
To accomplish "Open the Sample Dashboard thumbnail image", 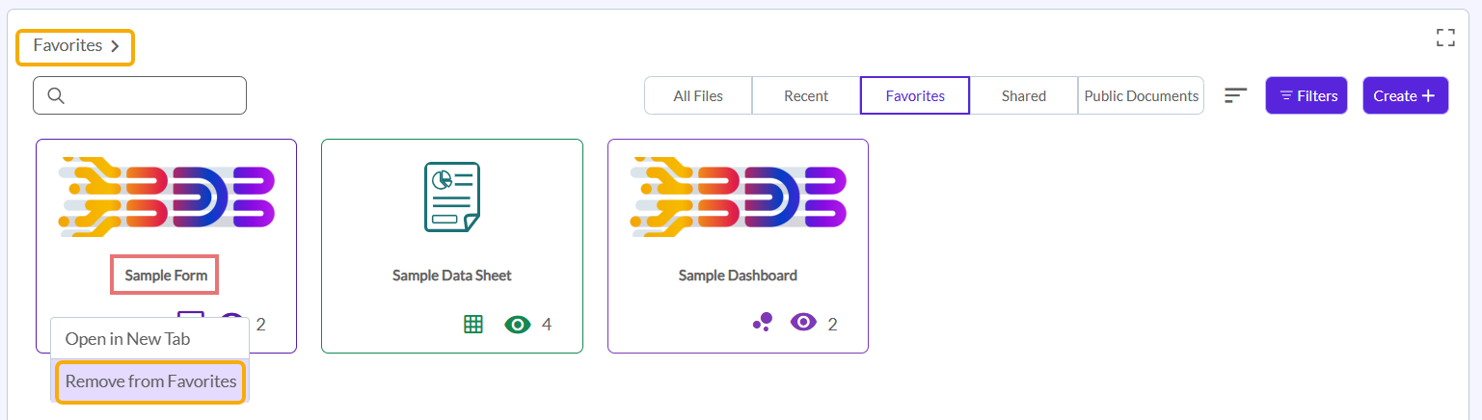I will coord(738,197).
